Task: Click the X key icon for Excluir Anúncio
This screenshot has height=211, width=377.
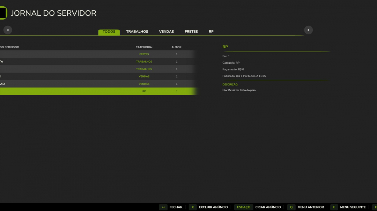Action: click(x=193, y=207)
